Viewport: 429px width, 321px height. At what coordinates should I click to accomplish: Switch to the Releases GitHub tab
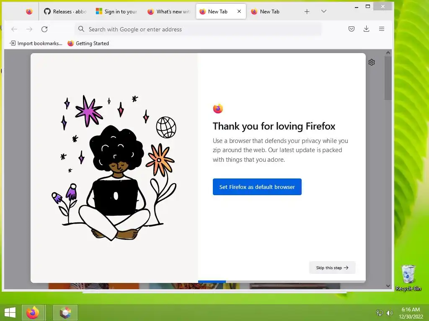(x=65, y=11)
